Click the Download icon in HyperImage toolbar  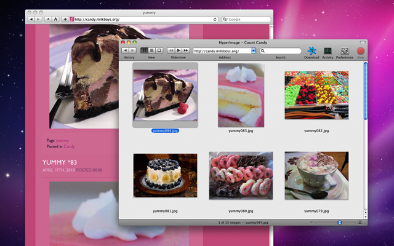pos(312,50)
